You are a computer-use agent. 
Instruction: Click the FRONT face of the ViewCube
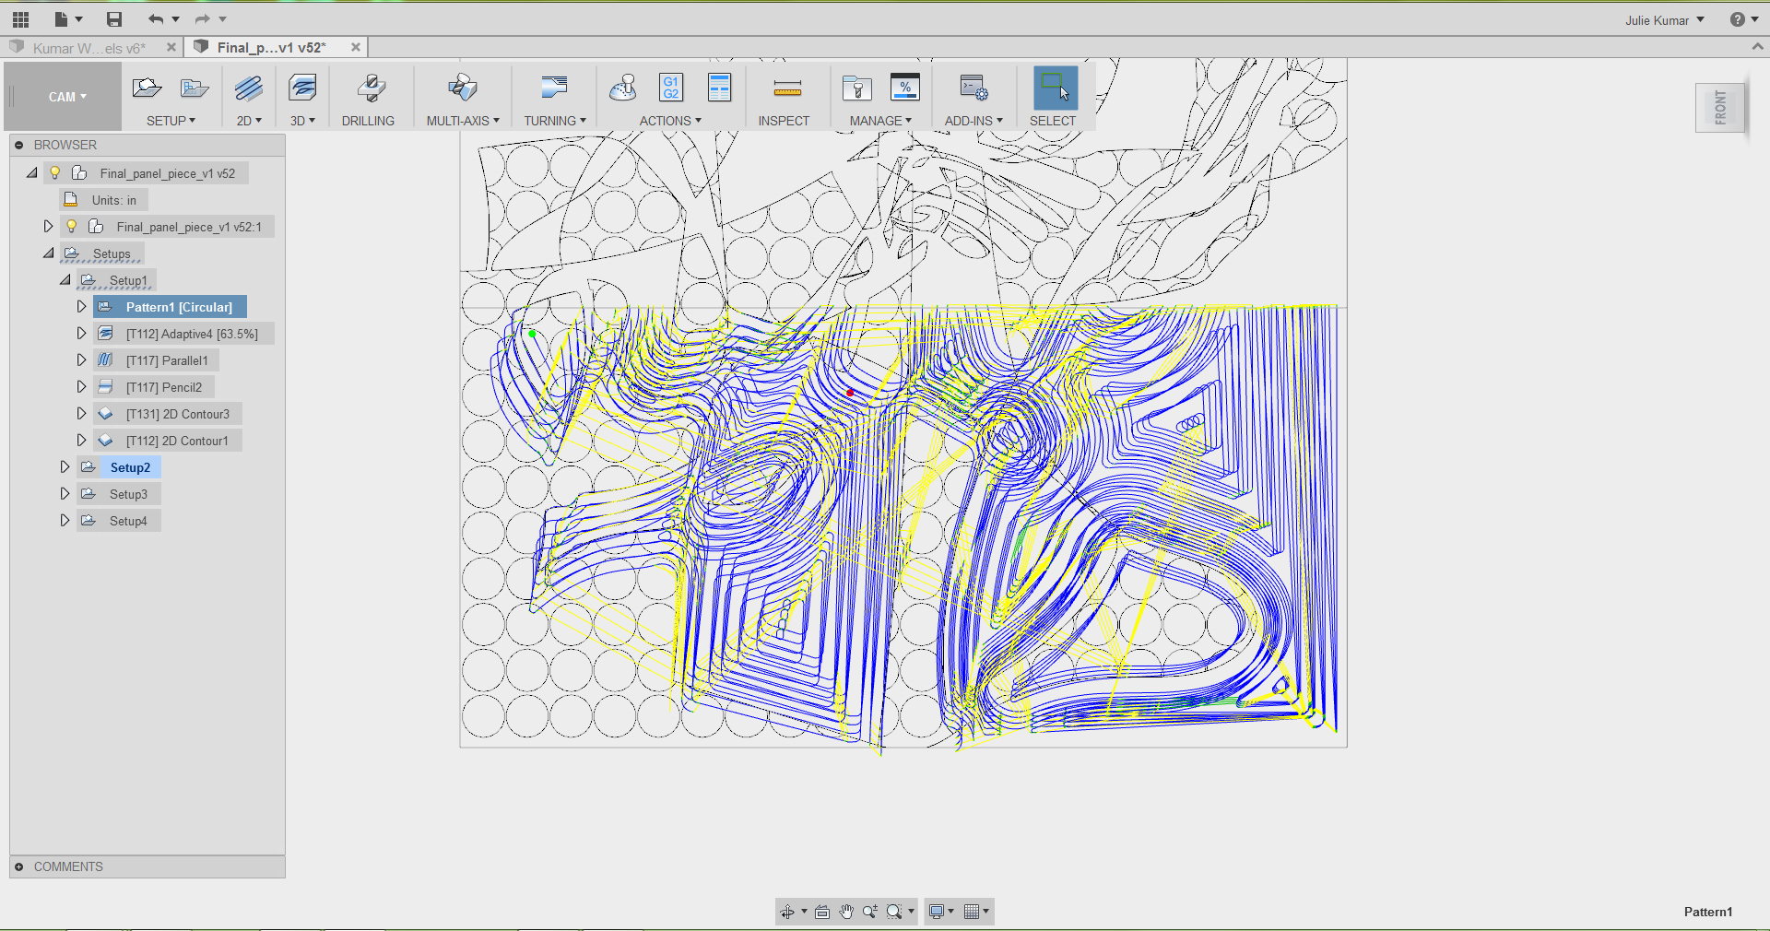click(x=1719, y=108)
